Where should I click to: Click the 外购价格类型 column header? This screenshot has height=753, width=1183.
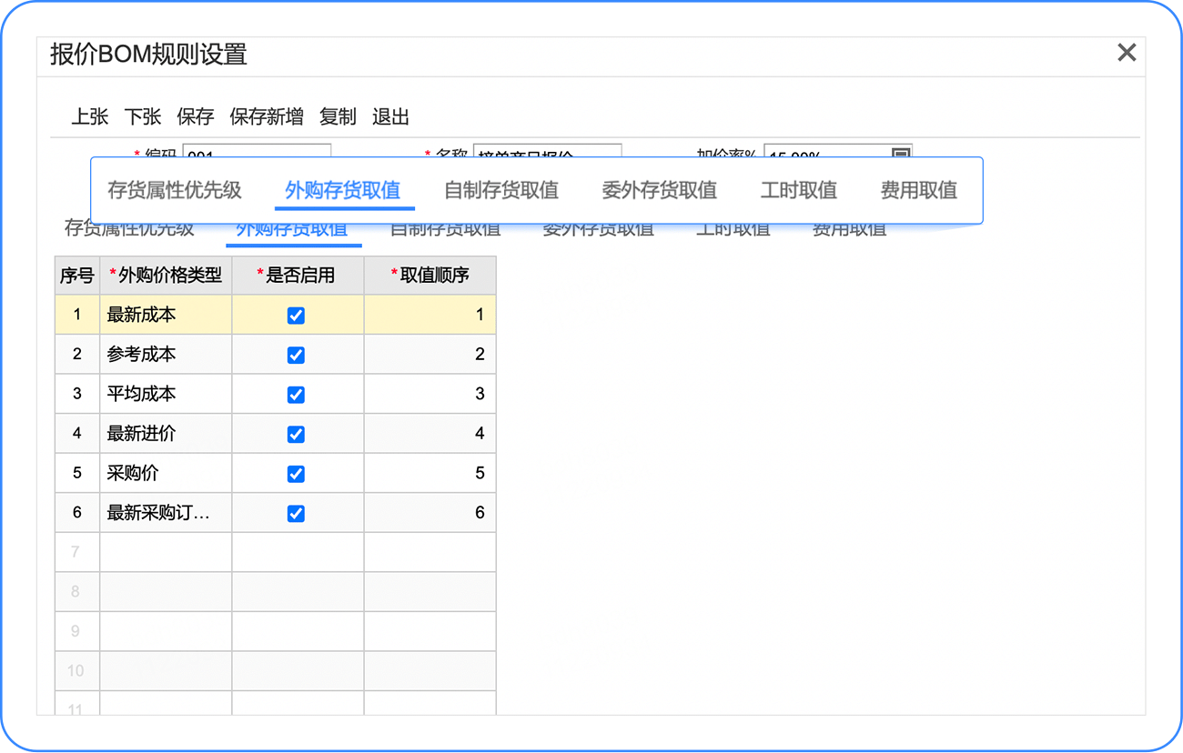(x=166, y=276)
